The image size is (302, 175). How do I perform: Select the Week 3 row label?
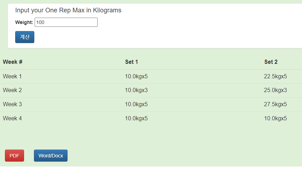tap(12, 104)
